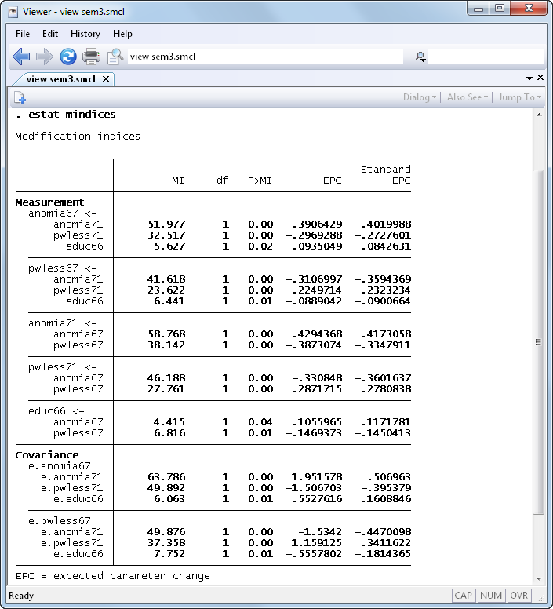Close the view sem3.smcl tab
553x609 pixels.
(x=106, y=79)
